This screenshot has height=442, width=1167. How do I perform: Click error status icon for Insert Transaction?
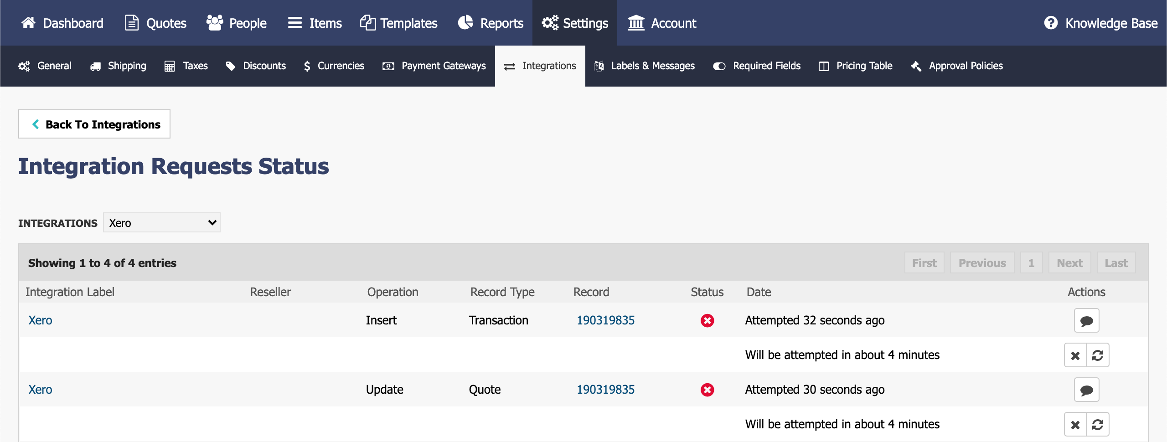707,321
